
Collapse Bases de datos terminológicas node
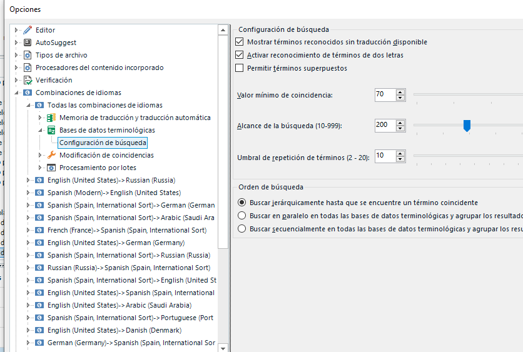(x=40, y=130)
